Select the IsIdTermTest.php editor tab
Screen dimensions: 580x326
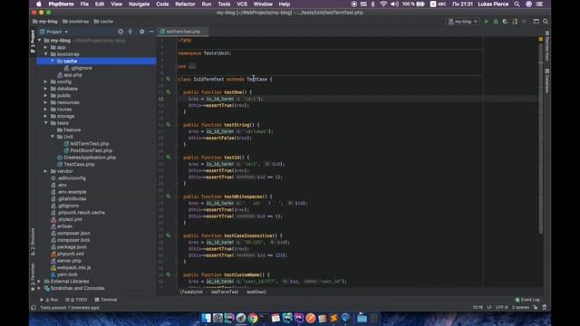coord(183,32)
